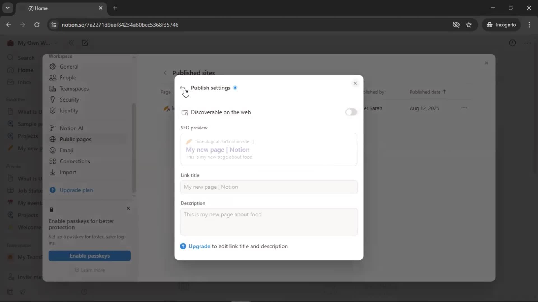
Task: Click the blue info dot beside Publish settings
Action: pos(235,88)
